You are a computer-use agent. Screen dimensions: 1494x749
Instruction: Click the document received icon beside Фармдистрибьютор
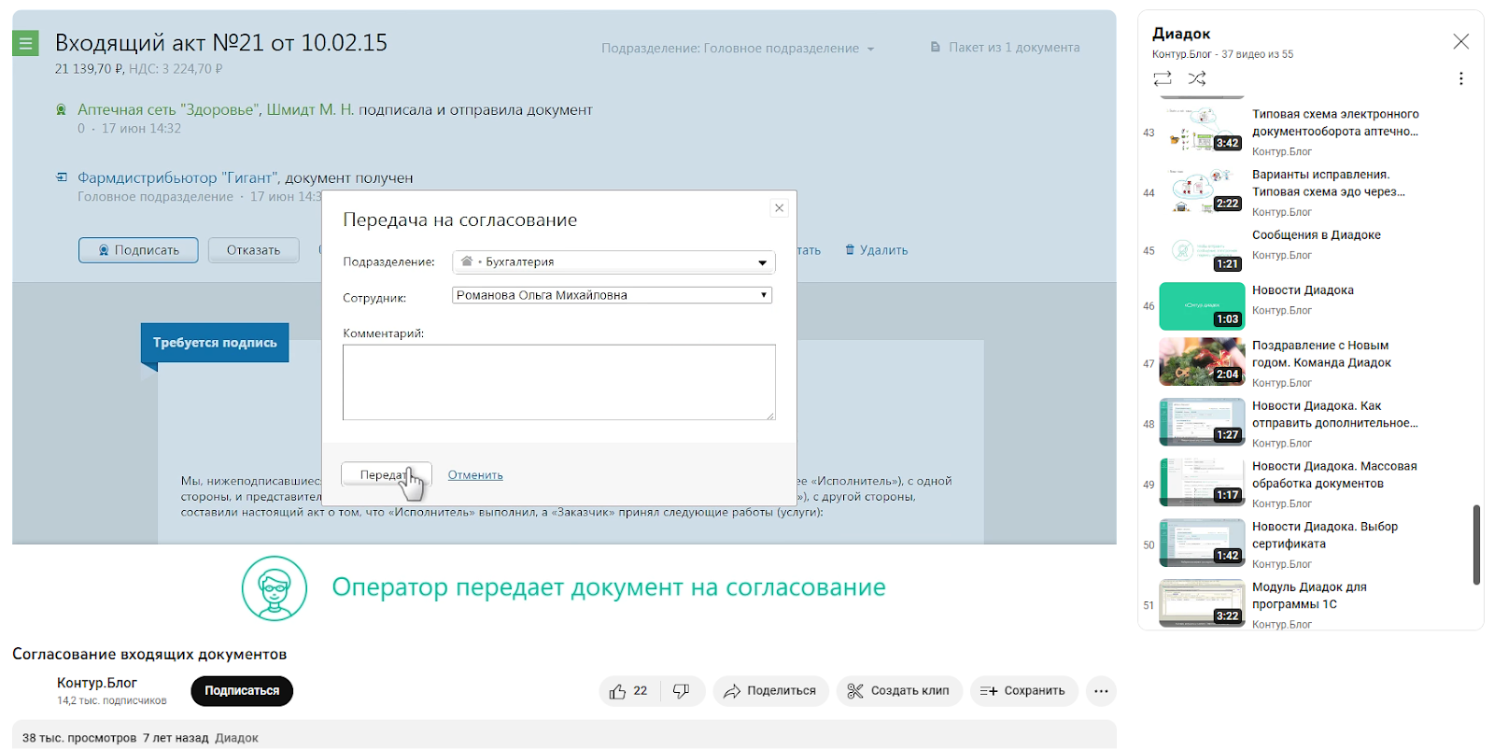tap(61, 177)
